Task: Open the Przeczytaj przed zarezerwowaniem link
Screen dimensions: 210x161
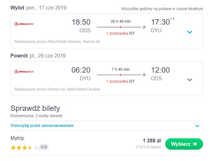Action: (x=42, y=126)
